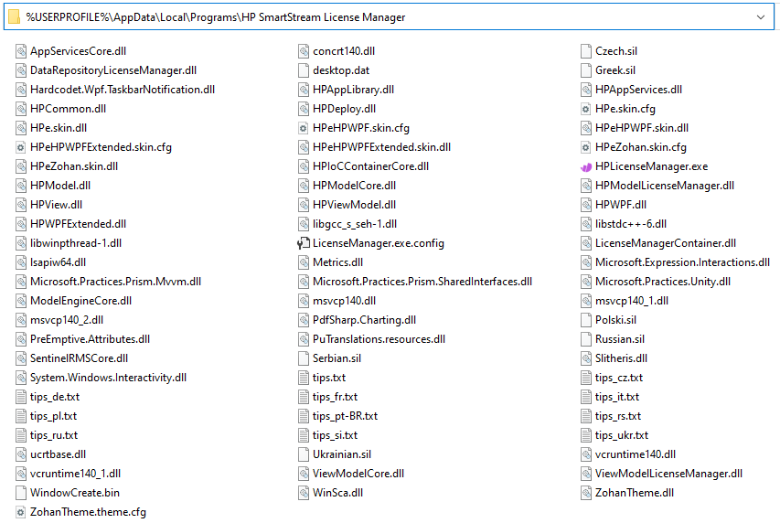Select the HPModel.dll entry
Screen dimensions: 780x523
point(60,186)
